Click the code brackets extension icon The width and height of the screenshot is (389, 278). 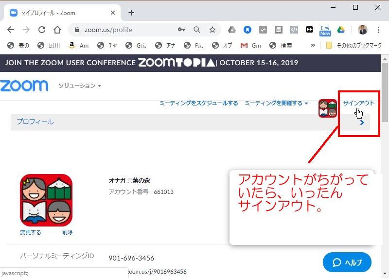[x=294, y=30]
